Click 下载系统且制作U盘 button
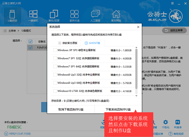189x137 pixels. pos(117,109)
